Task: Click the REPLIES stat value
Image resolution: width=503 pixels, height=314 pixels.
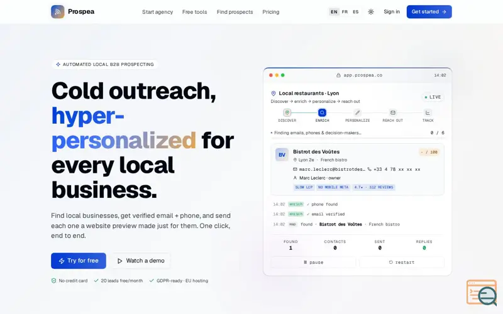Action: (x=424, y=248)
